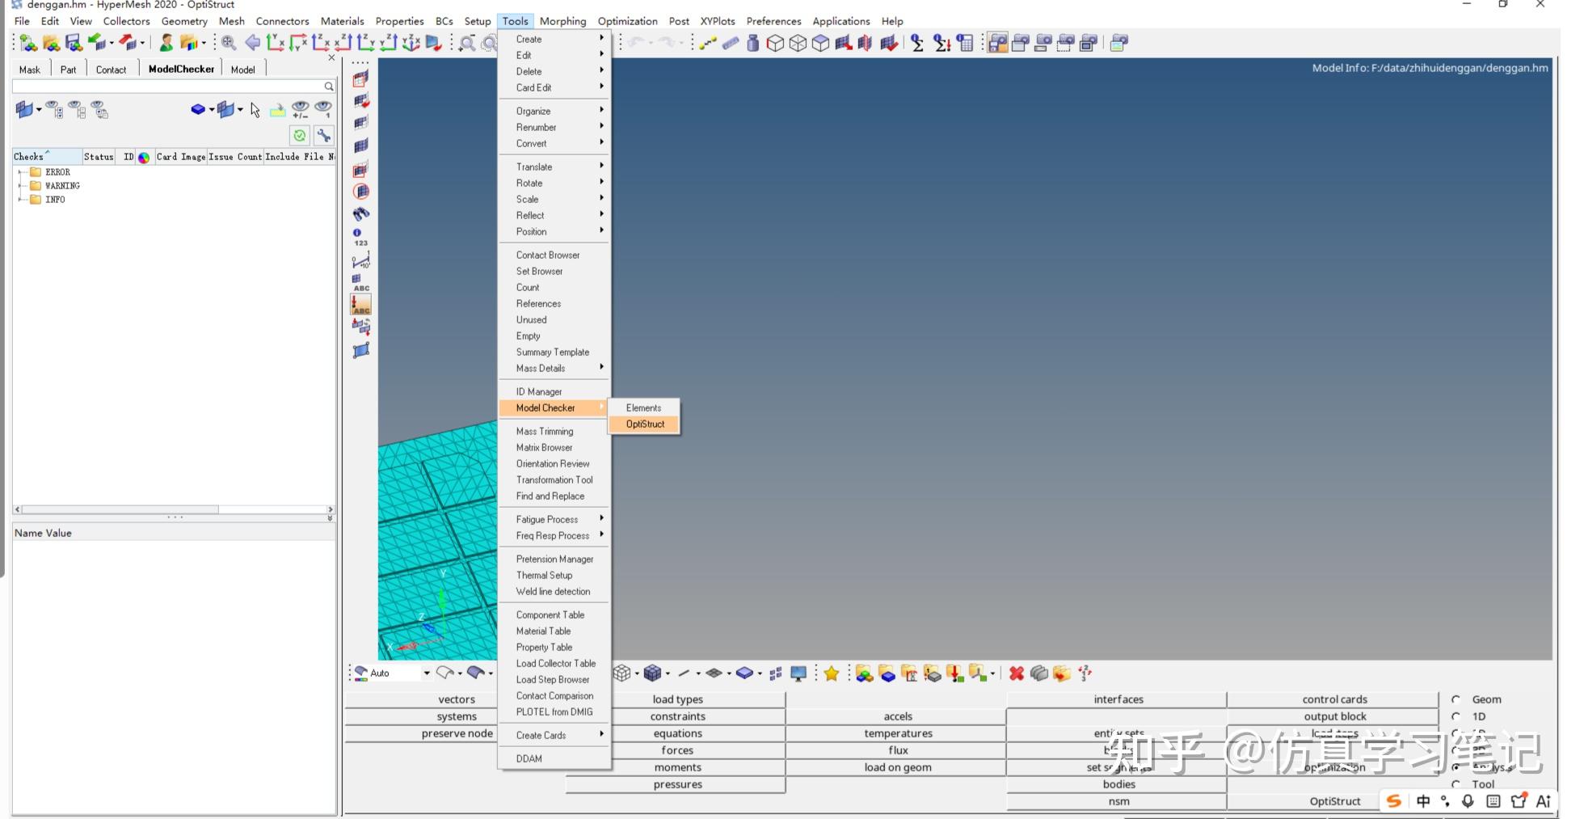Open the Mass Details submenu
The width and height of the screenshot is (1584, 819).
point(554,368)
